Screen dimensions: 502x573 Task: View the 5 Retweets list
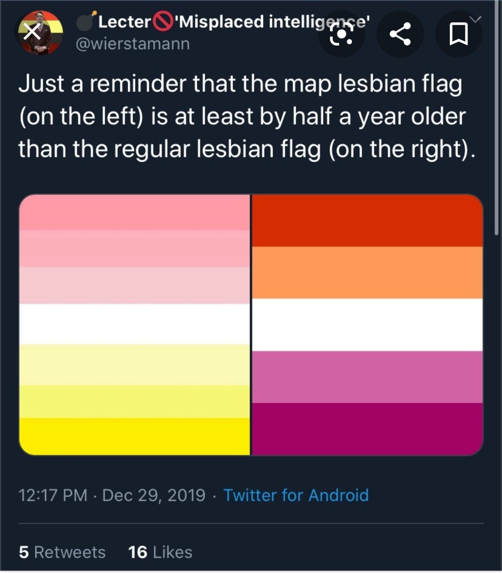[62, 552]
